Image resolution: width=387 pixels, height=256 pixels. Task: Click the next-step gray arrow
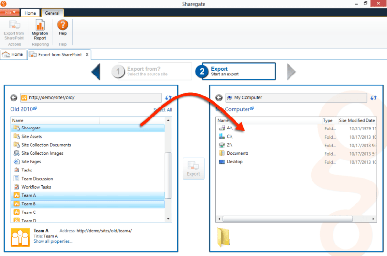point(291,72)
